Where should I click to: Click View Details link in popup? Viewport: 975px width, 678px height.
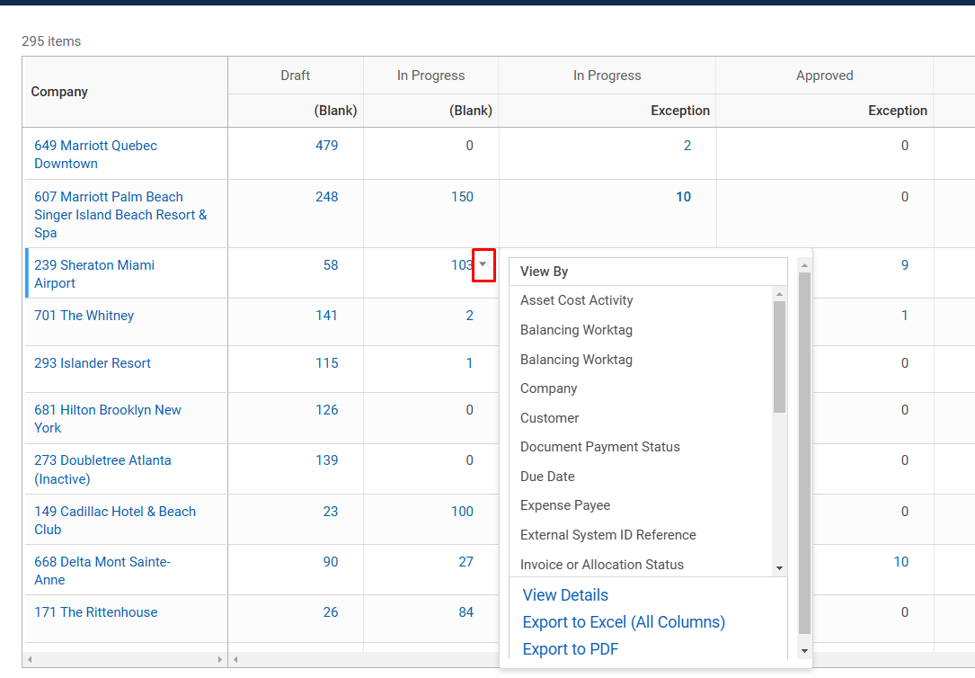pyautogui.click(x=565, y=595)
